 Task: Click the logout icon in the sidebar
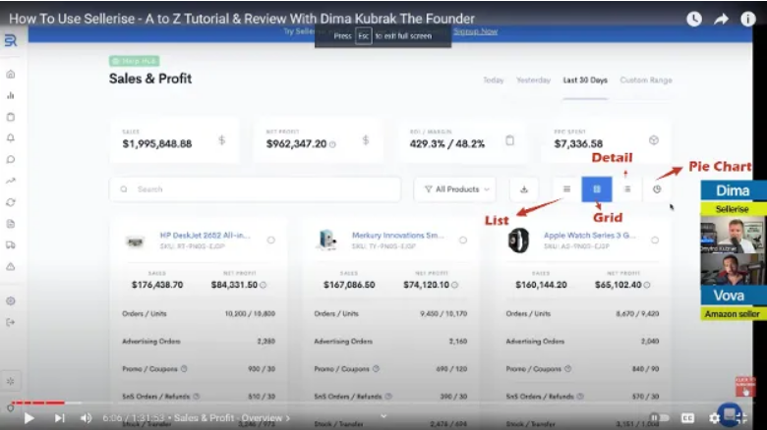[x=11, y=322]
